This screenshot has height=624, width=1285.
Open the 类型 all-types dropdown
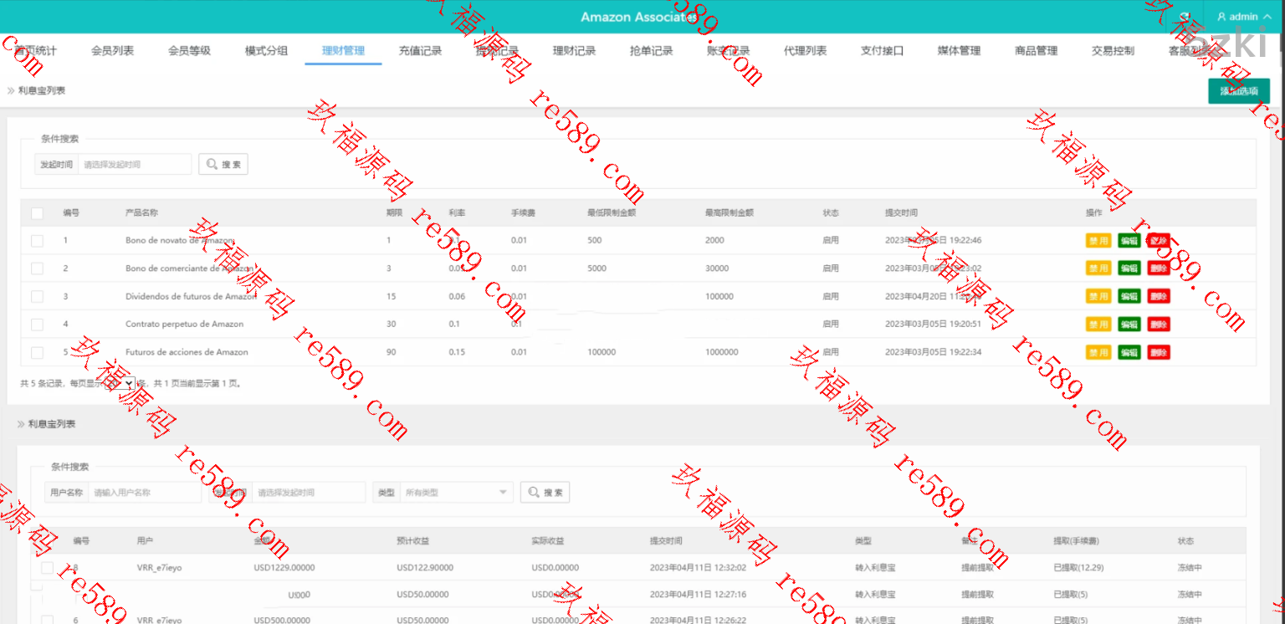pos(456,493)
